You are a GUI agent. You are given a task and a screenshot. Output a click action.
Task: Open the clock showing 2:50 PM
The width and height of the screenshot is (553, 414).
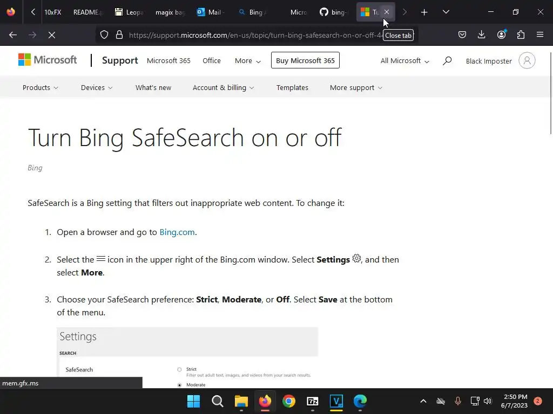[x=514, y=401]
